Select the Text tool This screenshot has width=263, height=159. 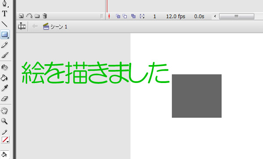coord(4,14)
